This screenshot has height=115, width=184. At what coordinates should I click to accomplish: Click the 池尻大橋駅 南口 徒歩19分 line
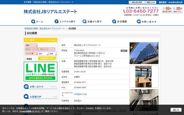[x=93, y=66]
